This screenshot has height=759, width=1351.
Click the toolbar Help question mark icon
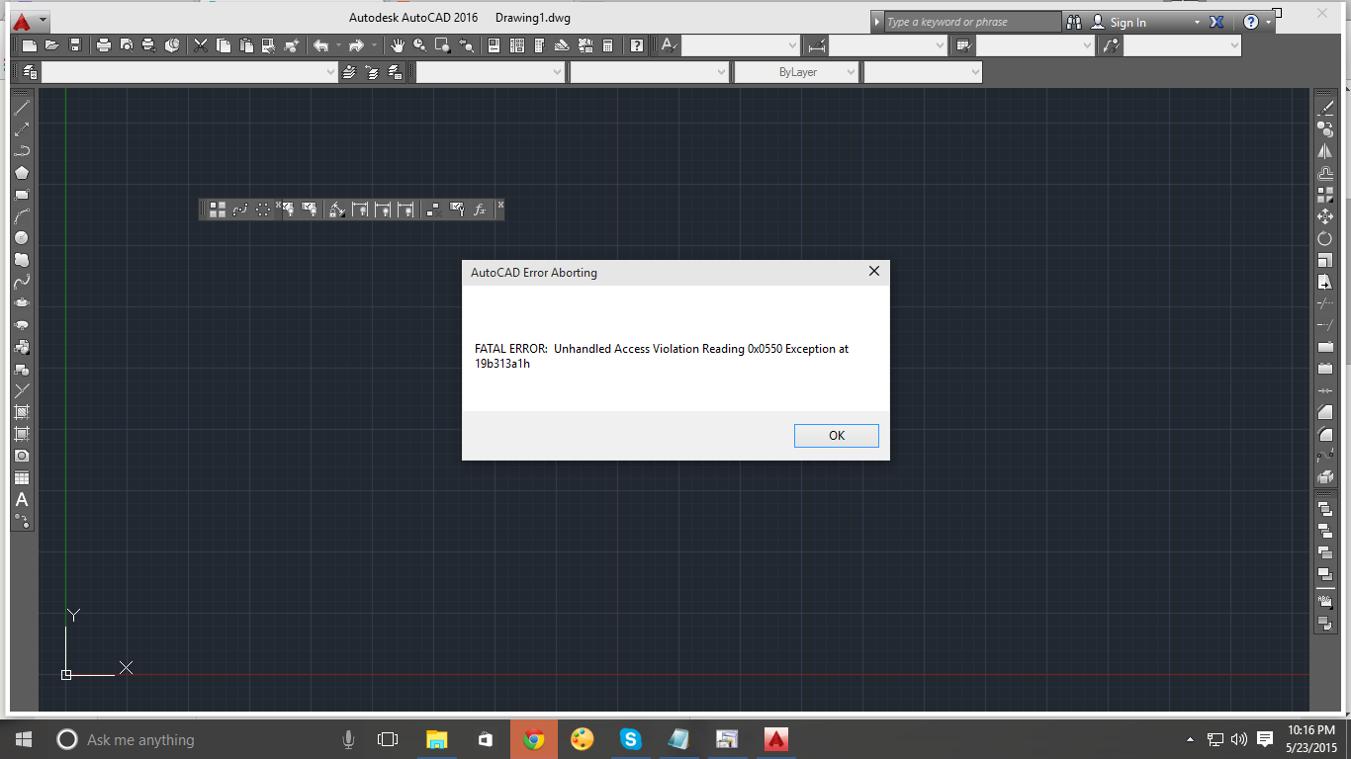click(x=637, y=44)
